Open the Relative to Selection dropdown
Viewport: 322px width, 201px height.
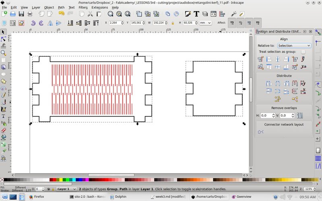(294, 45)
